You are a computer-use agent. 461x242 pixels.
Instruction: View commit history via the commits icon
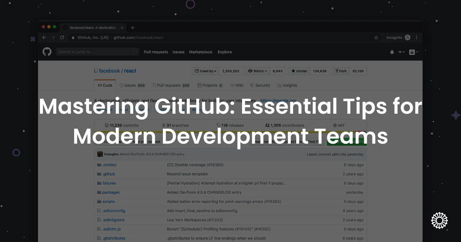[x=106, y=125]
